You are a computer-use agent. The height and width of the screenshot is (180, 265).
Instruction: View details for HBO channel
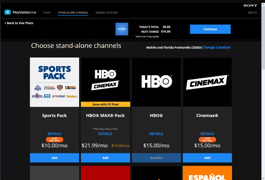[156, 134]
